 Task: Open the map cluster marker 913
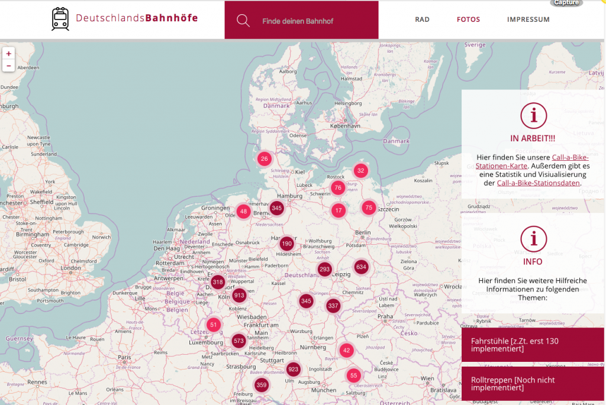tap(239, 296)
